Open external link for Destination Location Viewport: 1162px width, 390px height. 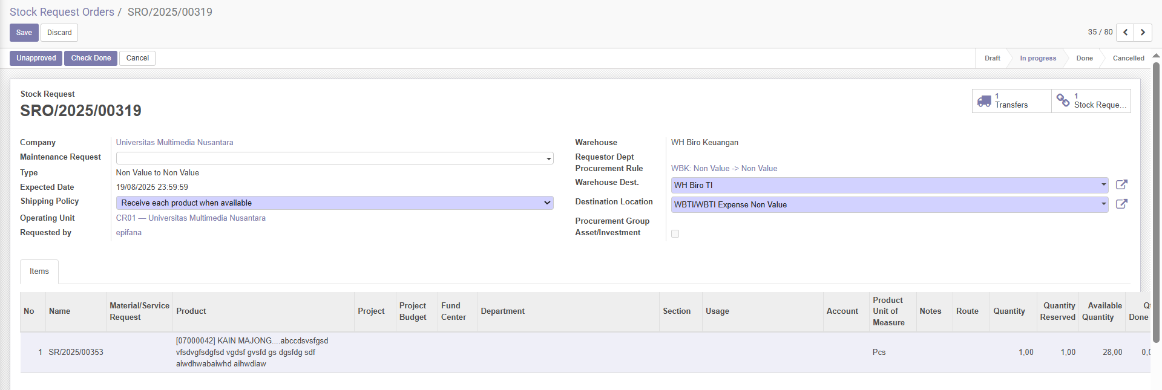pyautogui.click(x=1121, y=204)
